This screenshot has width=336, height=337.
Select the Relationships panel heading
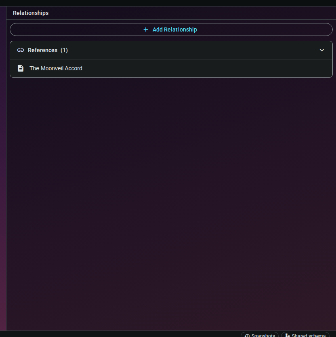coord(31,13)
